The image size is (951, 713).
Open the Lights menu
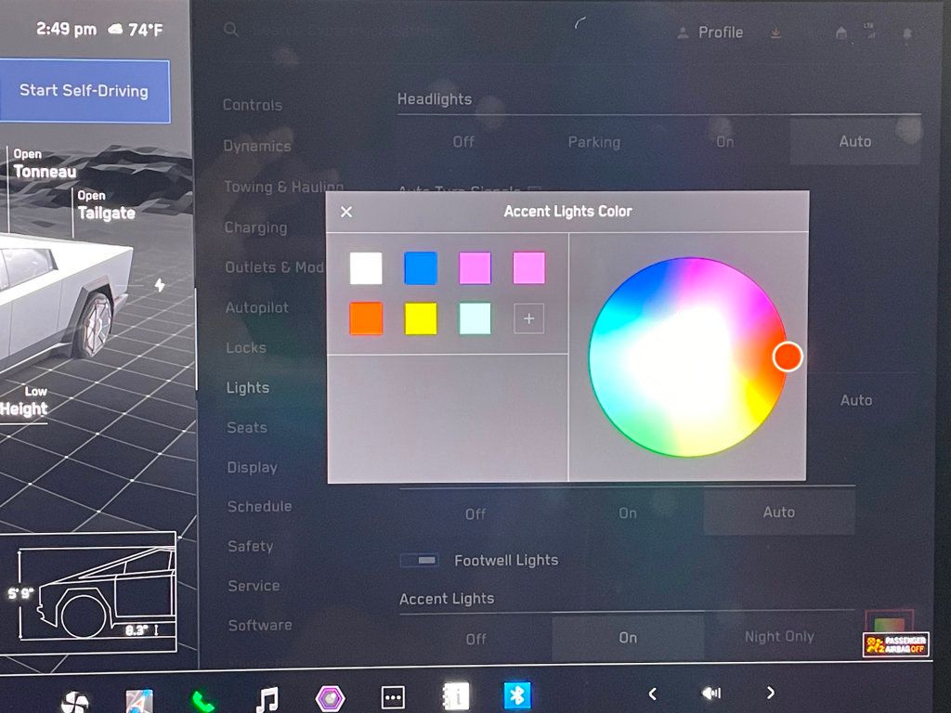pyautogui.click(x=247, y=388)
